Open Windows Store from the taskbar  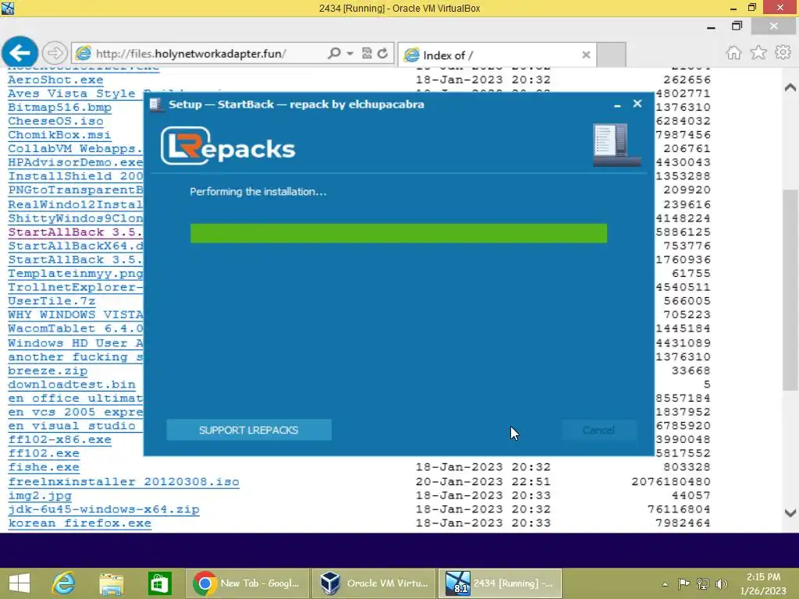159,583
